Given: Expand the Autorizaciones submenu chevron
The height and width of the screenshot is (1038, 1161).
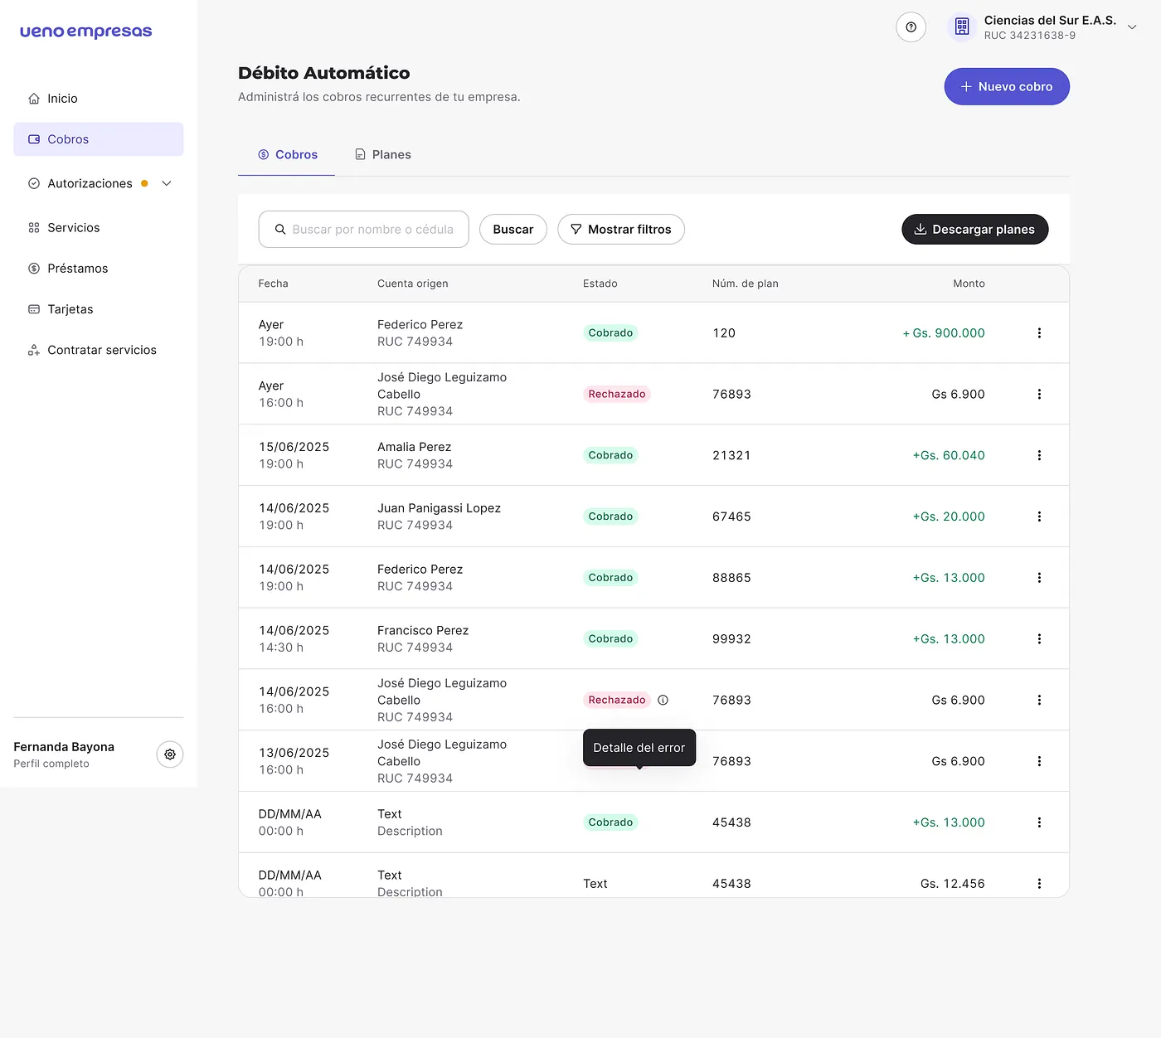Looking at the screenshot, I should tap(167, 183).
